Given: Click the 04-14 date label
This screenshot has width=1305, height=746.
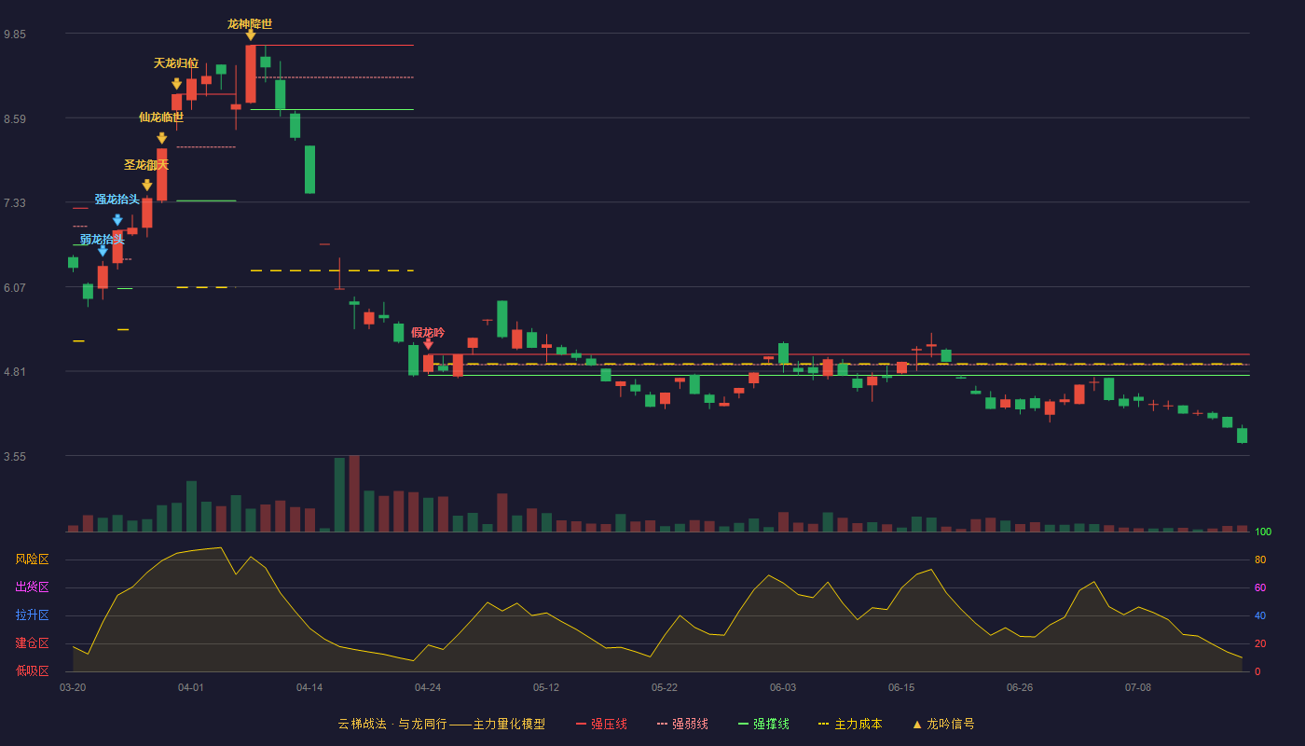Looking at the screenshot, I should 309,687.
